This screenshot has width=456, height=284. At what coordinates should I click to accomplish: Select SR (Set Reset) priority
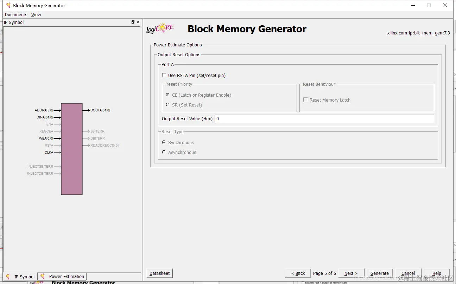[x=167, y=105]
